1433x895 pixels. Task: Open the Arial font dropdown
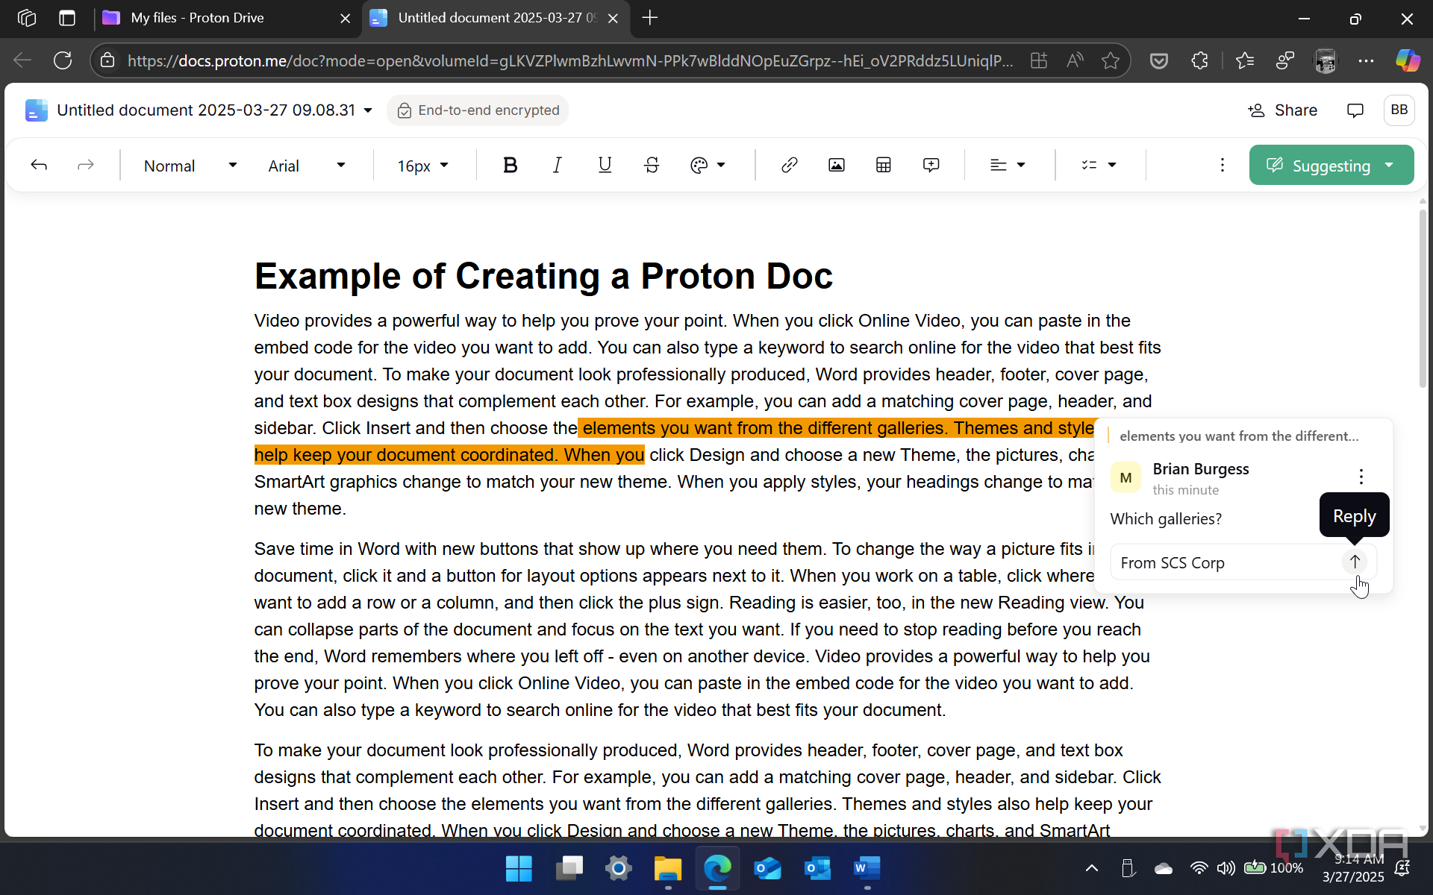[x=306, y=166]
